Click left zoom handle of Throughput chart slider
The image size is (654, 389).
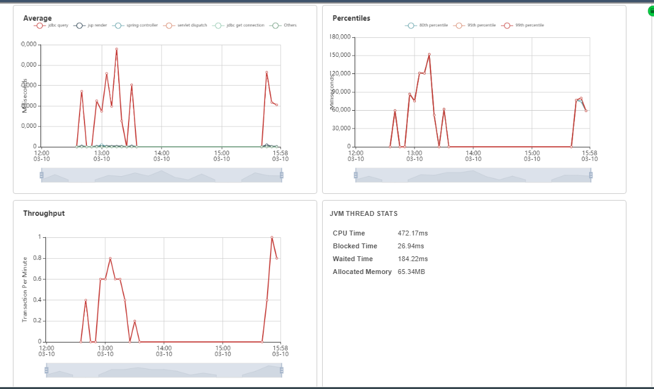47,370
